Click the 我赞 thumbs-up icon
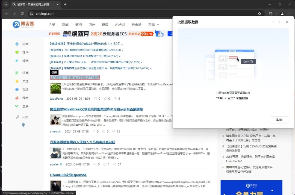This screenshot has width=295, height=195. click(17, 98)
